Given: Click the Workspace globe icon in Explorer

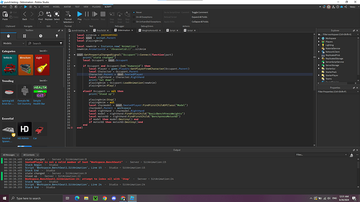Looking at the screenshot, I should [x=323, y=39].
